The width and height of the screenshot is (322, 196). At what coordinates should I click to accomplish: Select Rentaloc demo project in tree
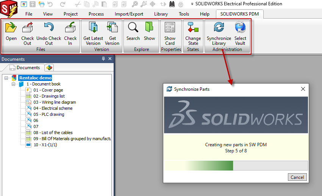tap(35, 78)
